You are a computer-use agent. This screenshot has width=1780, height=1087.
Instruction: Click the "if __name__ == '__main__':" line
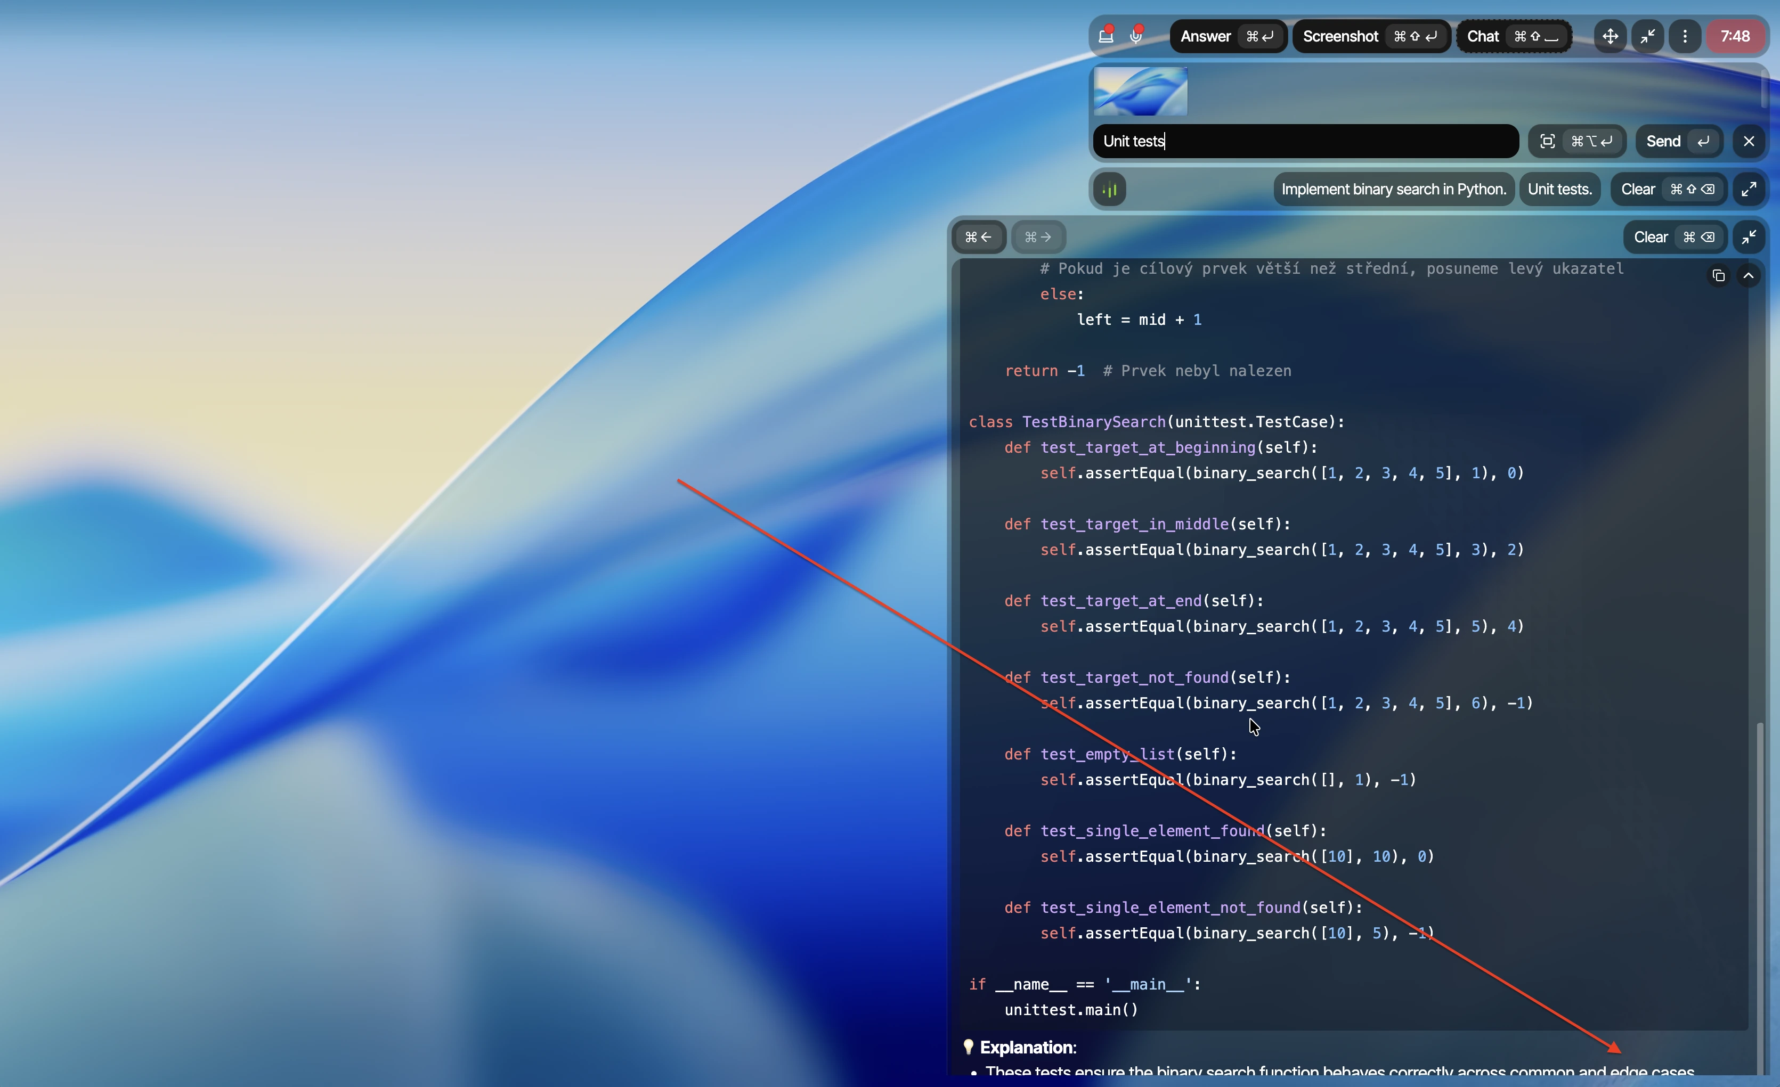pos(1084,984)
